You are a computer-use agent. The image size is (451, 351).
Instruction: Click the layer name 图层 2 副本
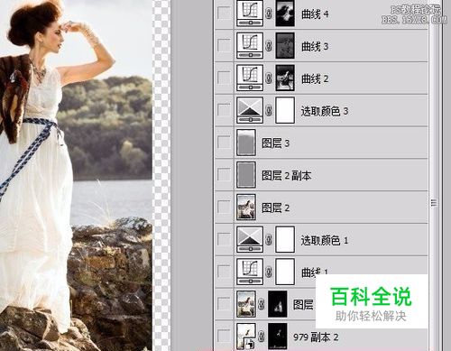click(286, 175)
